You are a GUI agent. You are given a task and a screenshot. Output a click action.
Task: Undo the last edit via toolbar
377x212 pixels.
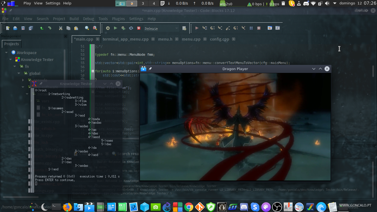42,28
